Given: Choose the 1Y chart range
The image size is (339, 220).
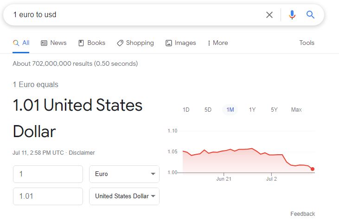Looking at the screenshot, I should [x=252, y=110].
